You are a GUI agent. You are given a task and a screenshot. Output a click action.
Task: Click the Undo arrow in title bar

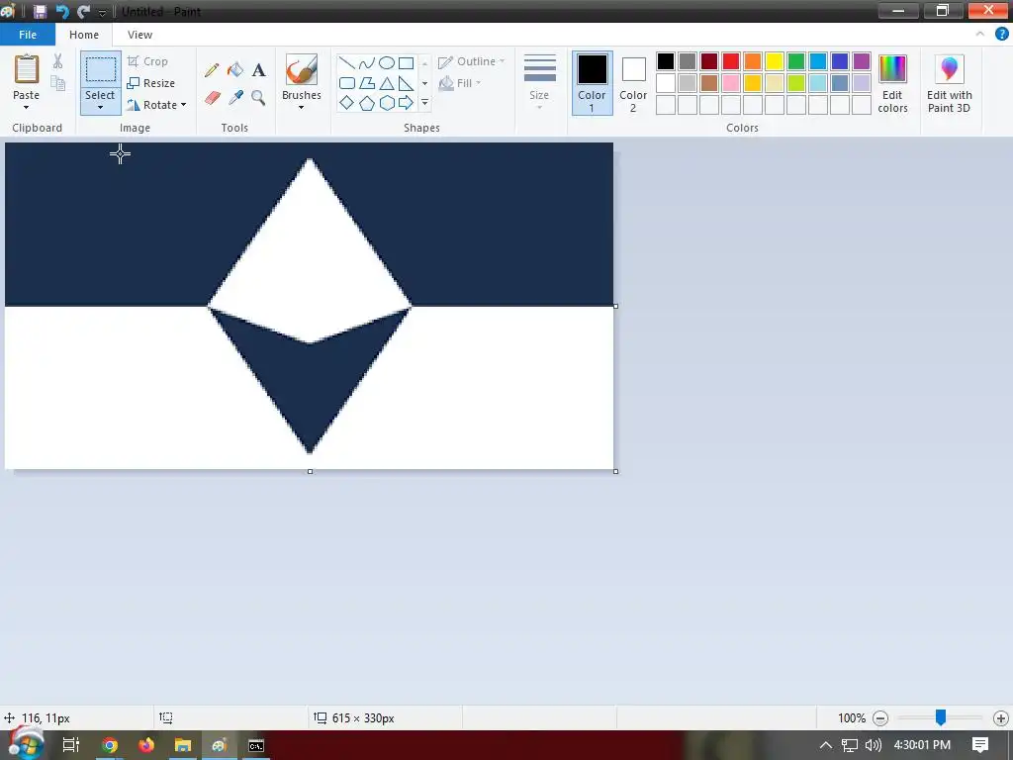pos(62,12)
